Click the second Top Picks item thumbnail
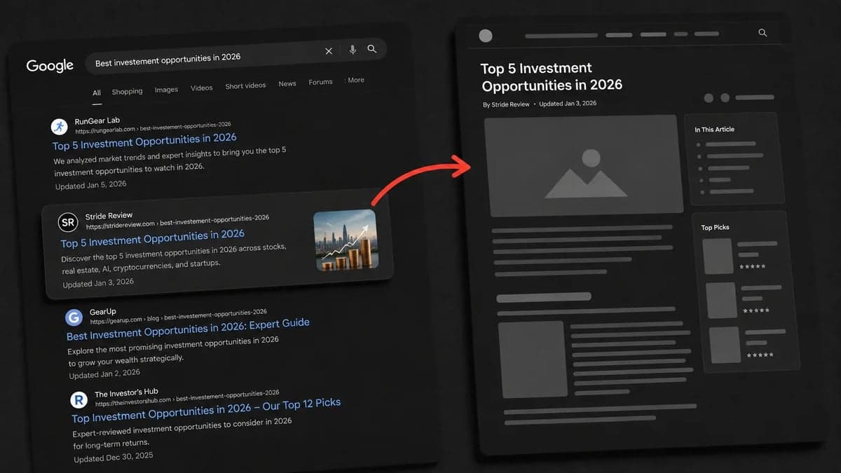841x473 pixels. click(x=721, y=300)
